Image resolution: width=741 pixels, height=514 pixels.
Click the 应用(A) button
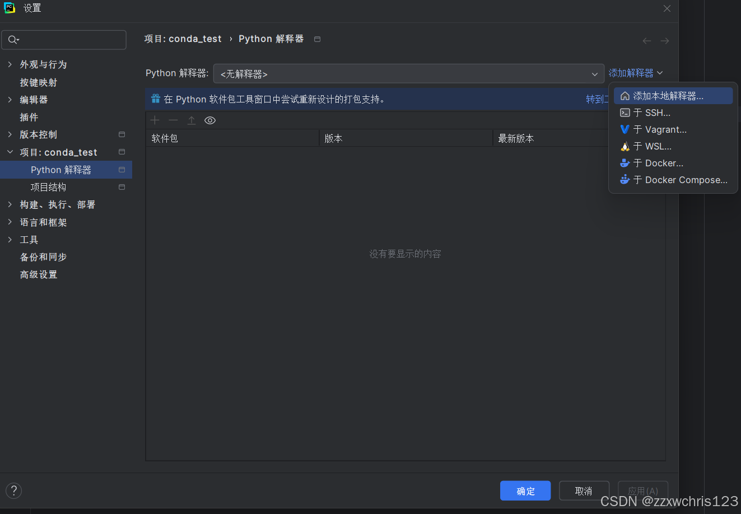[x=643, y=491]
